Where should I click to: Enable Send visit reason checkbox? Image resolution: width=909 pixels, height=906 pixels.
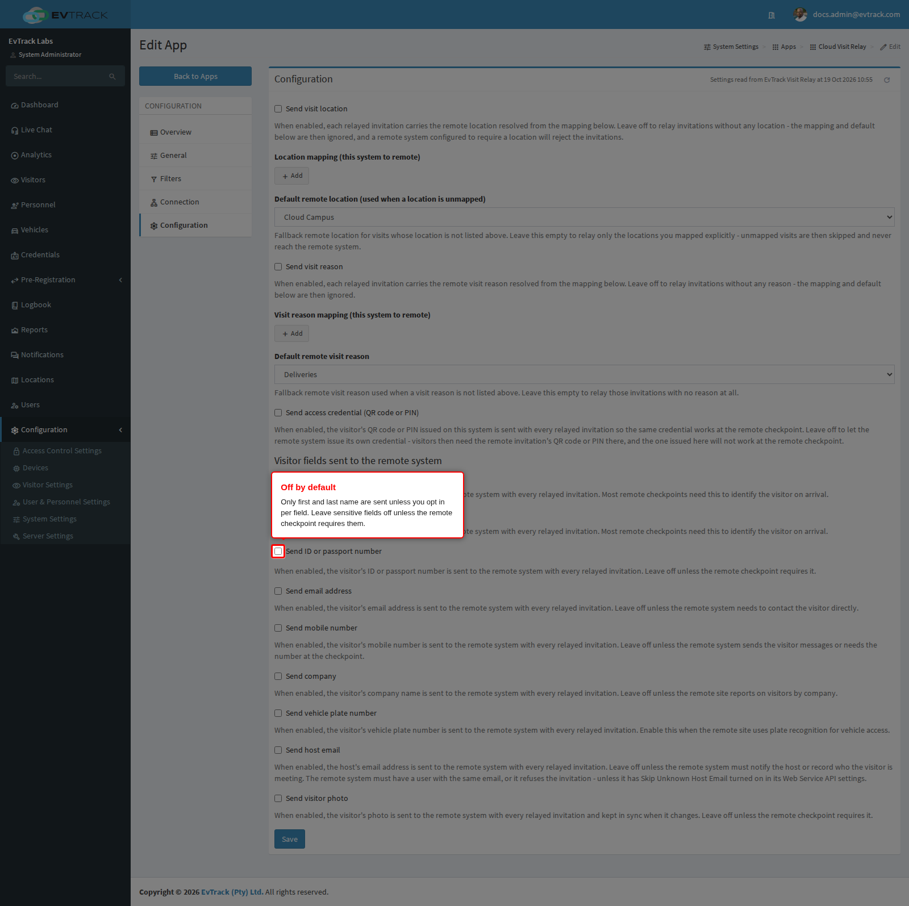[x=278, y=267]
